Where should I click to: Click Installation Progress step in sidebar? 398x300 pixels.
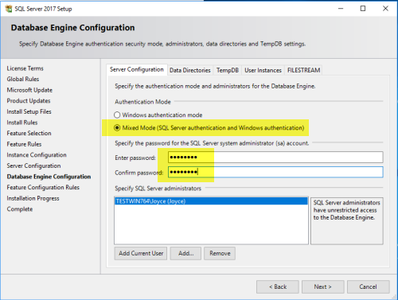pos(33,198)
